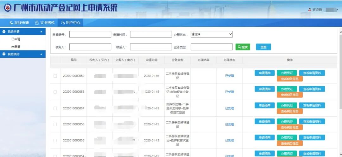Focus the 业务类型 input field
This screenshot has width=342, height=157.
coord(212,47)
